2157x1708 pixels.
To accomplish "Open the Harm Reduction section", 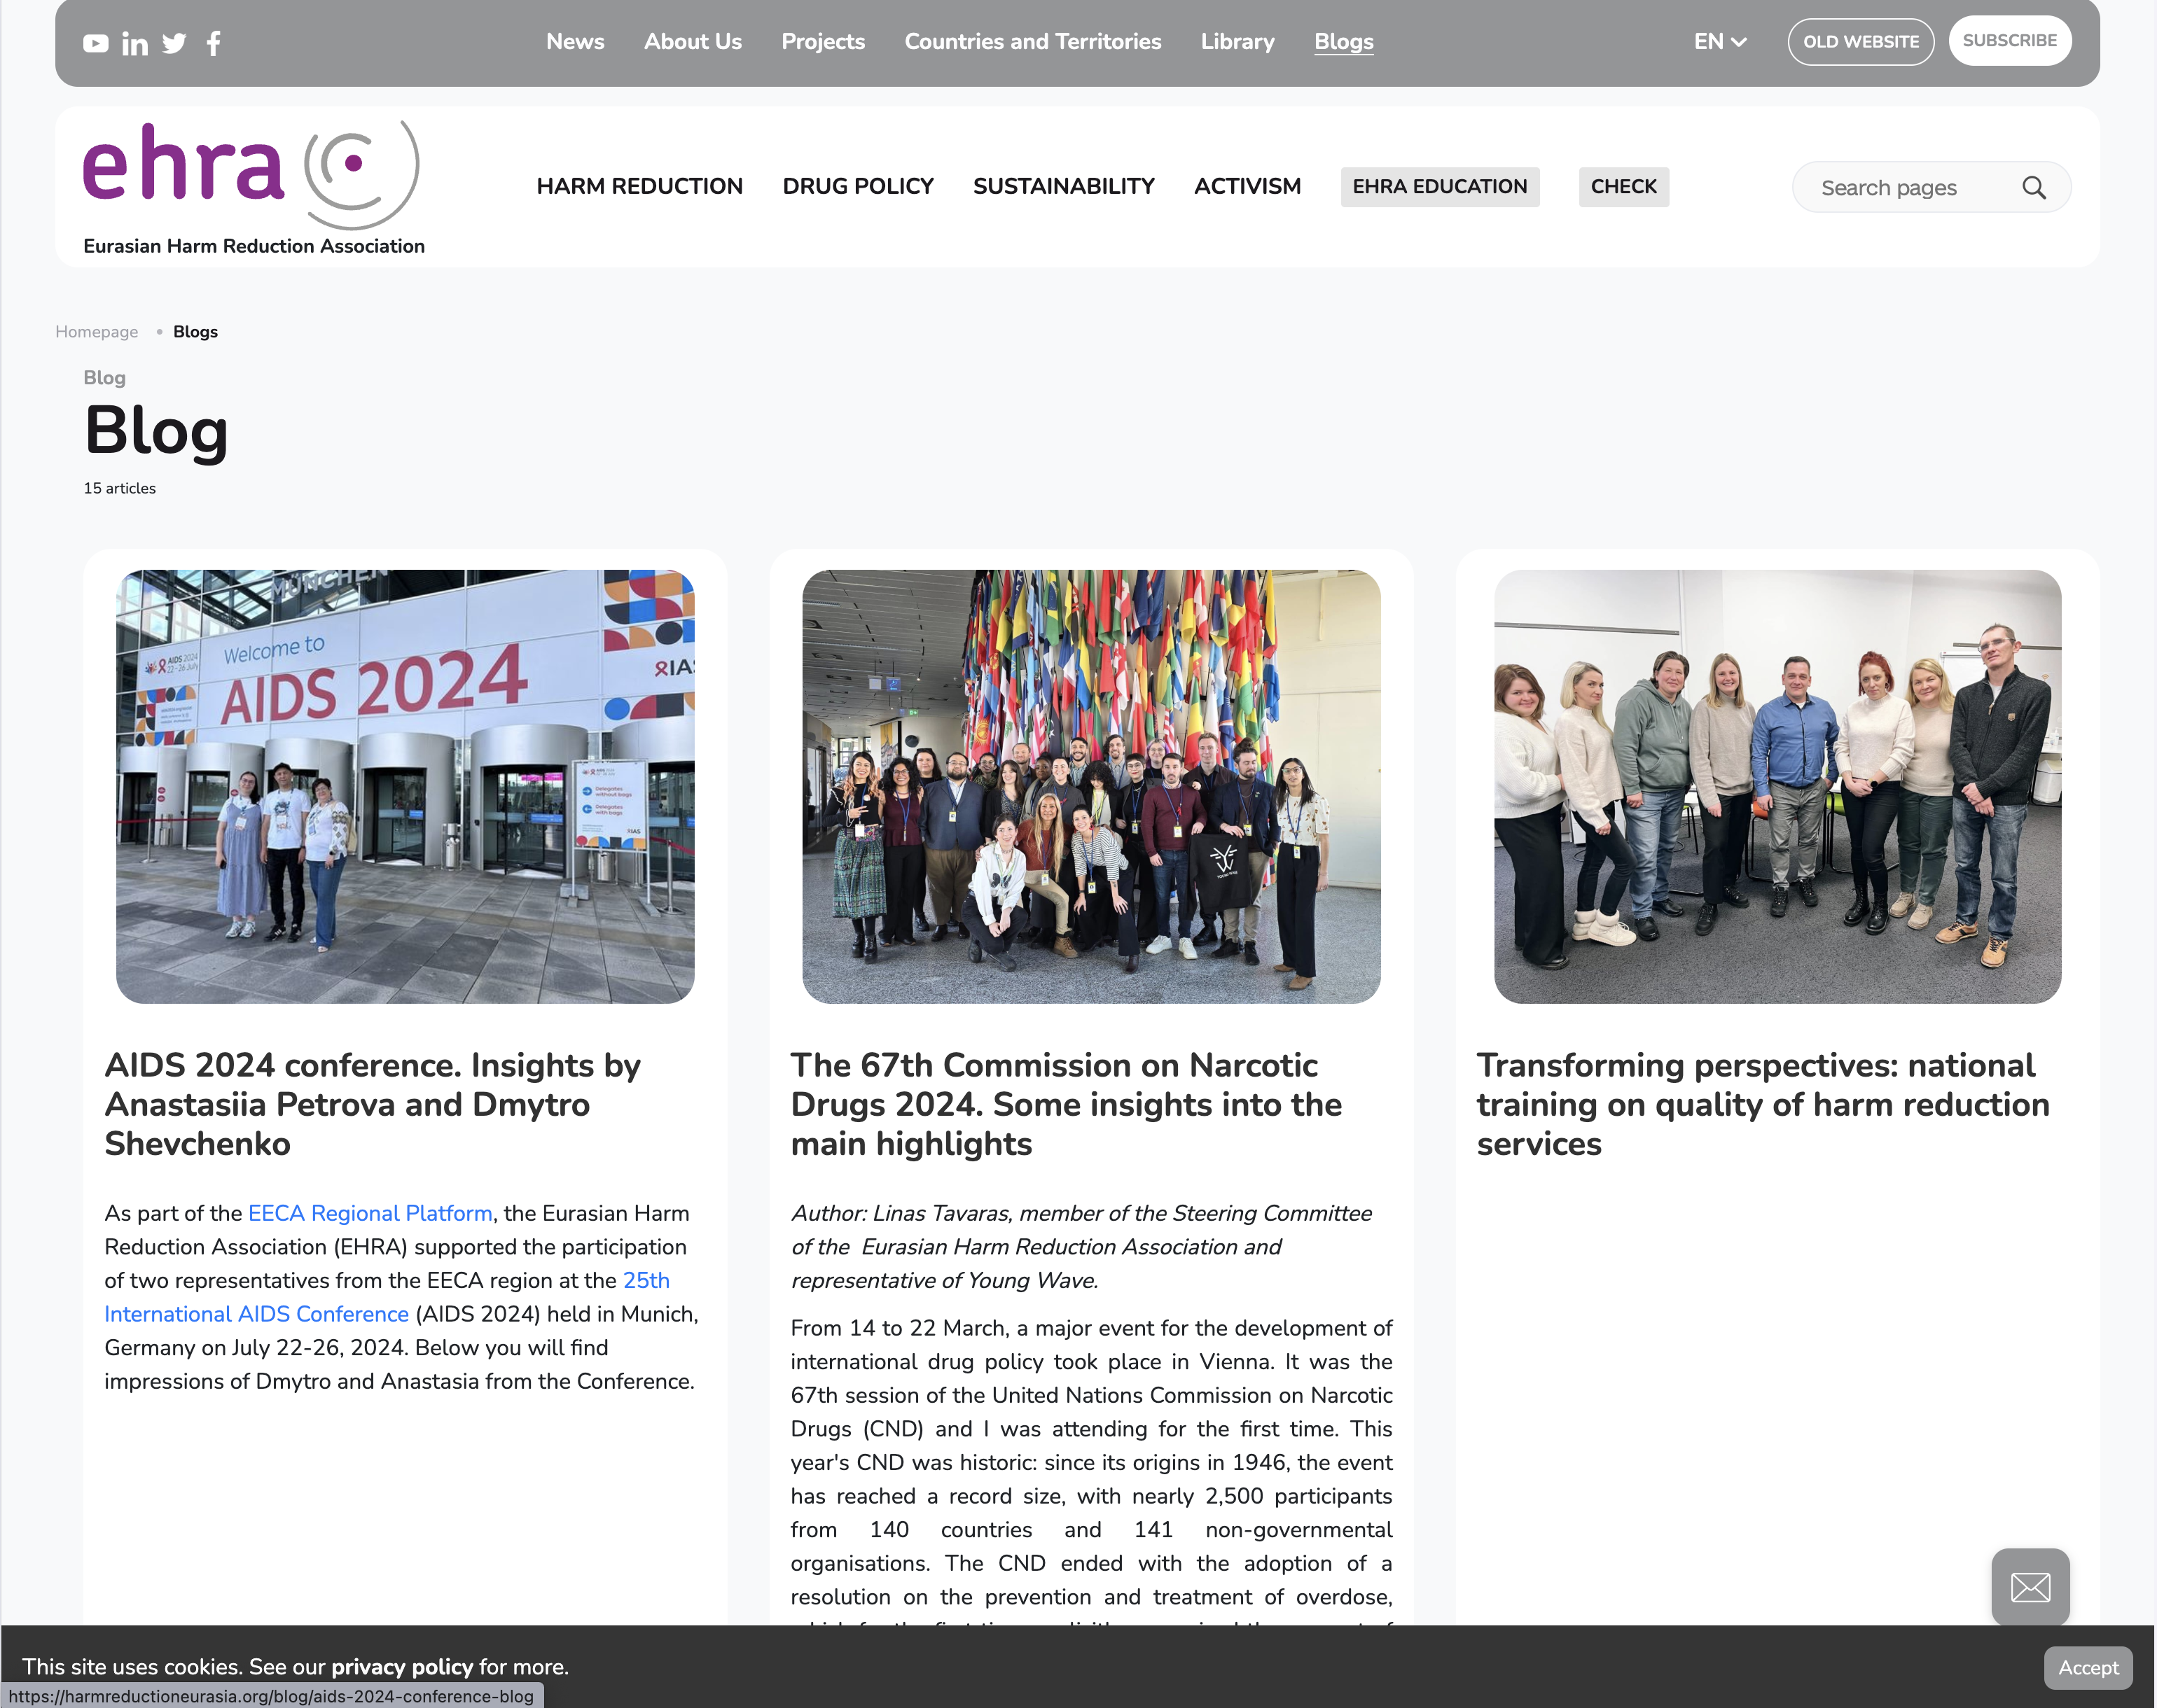I will [639, 186].
